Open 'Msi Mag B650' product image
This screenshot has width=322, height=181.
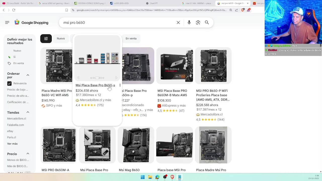(136, 145)
